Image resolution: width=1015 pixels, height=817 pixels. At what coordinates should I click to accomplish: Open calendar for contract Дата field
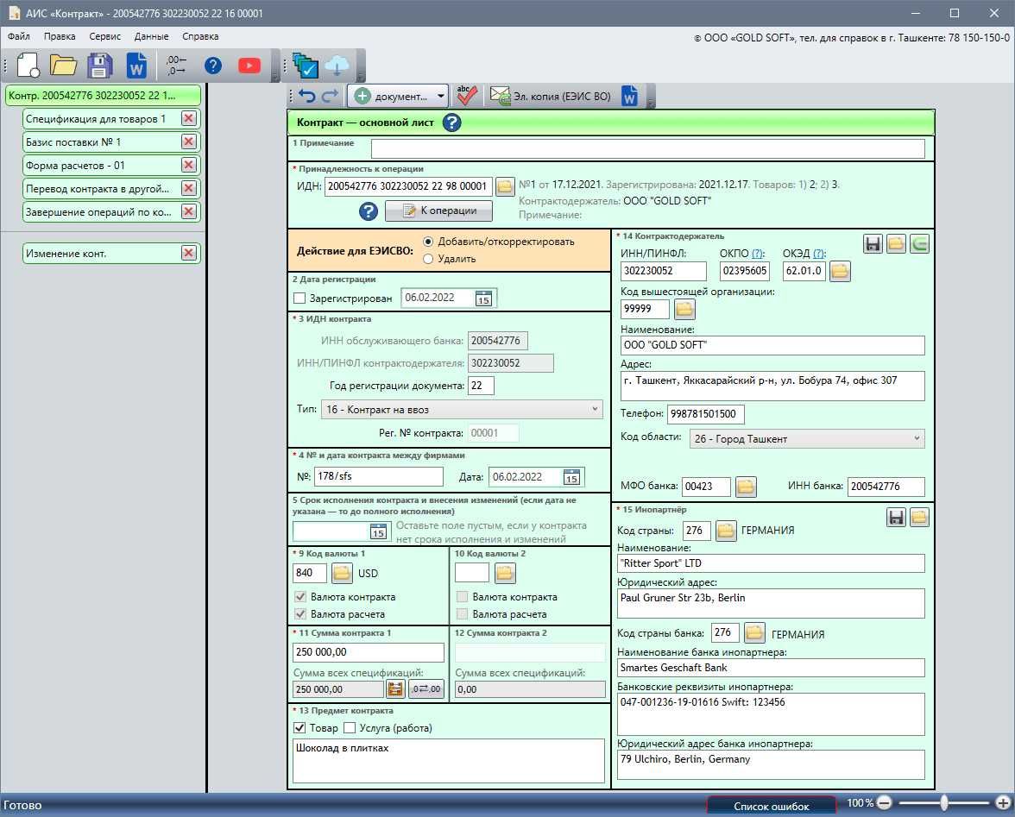571,477
